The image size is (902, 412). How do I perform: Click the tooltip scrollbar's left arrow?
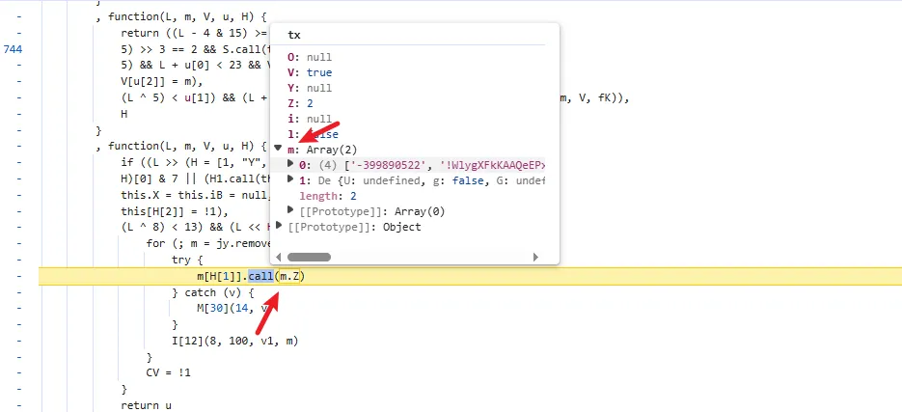pos(279,258)
